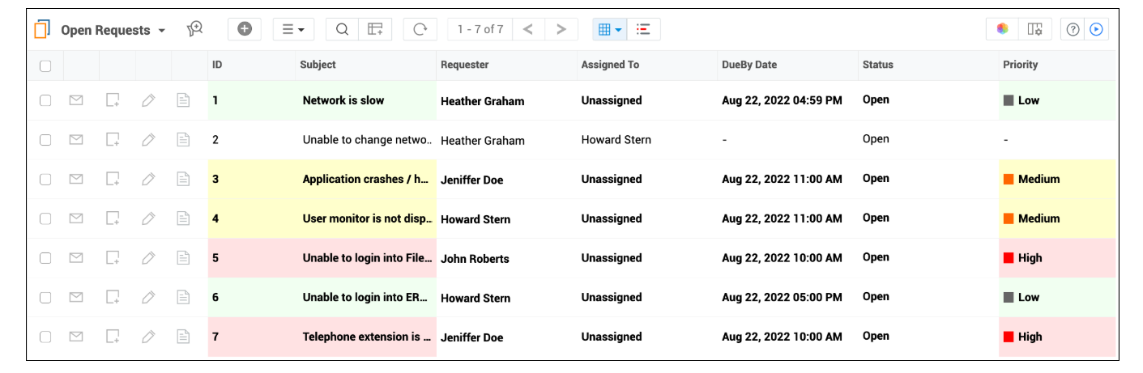
Task: Switch to the list view icon
Action: click(x=643, y=29)
